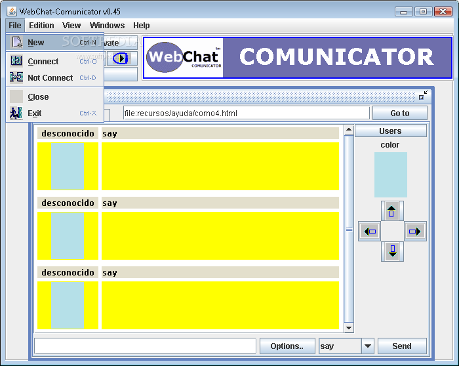The height and width of the screenshot is (366, 459).
Task: Select Close in the File menu
Action: click(54, 96)
